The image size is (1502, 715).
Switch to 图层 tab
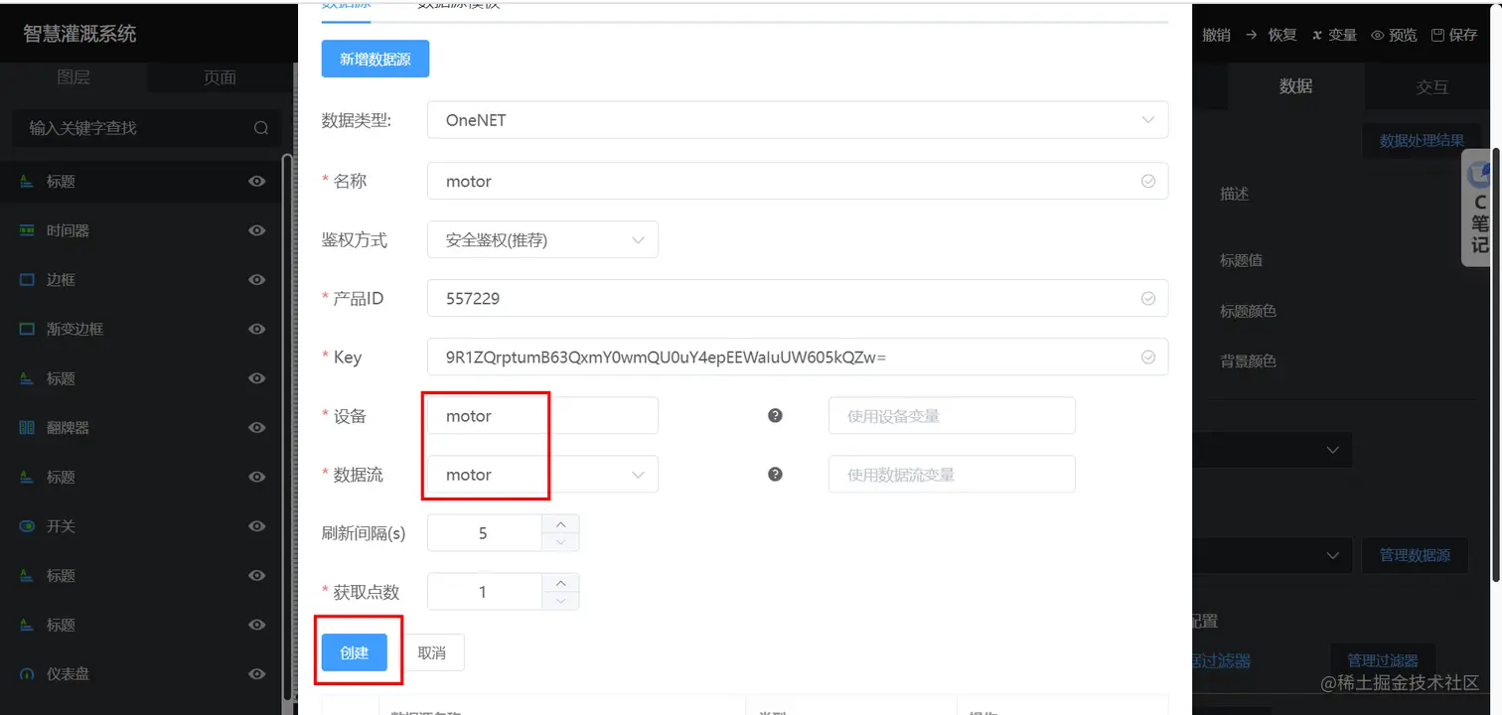(74, 77)
